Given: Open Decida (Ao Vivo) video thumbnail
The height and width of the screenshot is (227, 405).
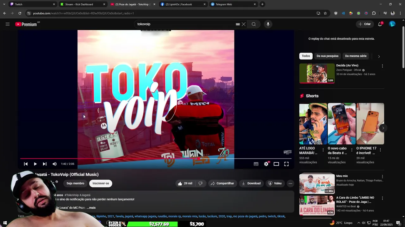Looking at the screenshot, I should (x=317, y=73).
